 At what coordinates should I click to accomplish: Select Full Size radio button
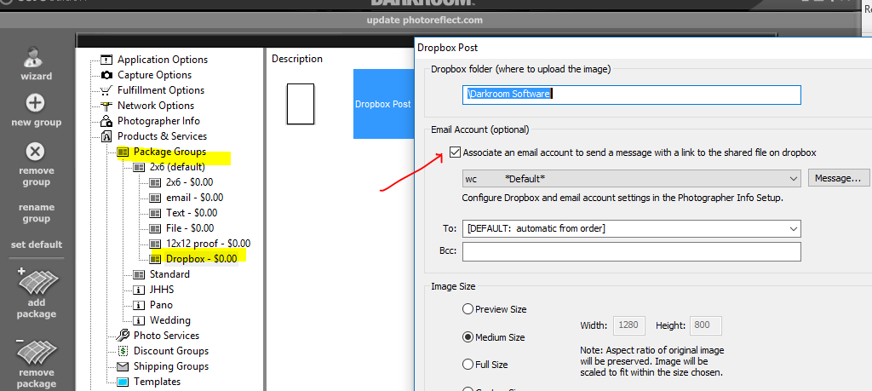click(468, 365)
